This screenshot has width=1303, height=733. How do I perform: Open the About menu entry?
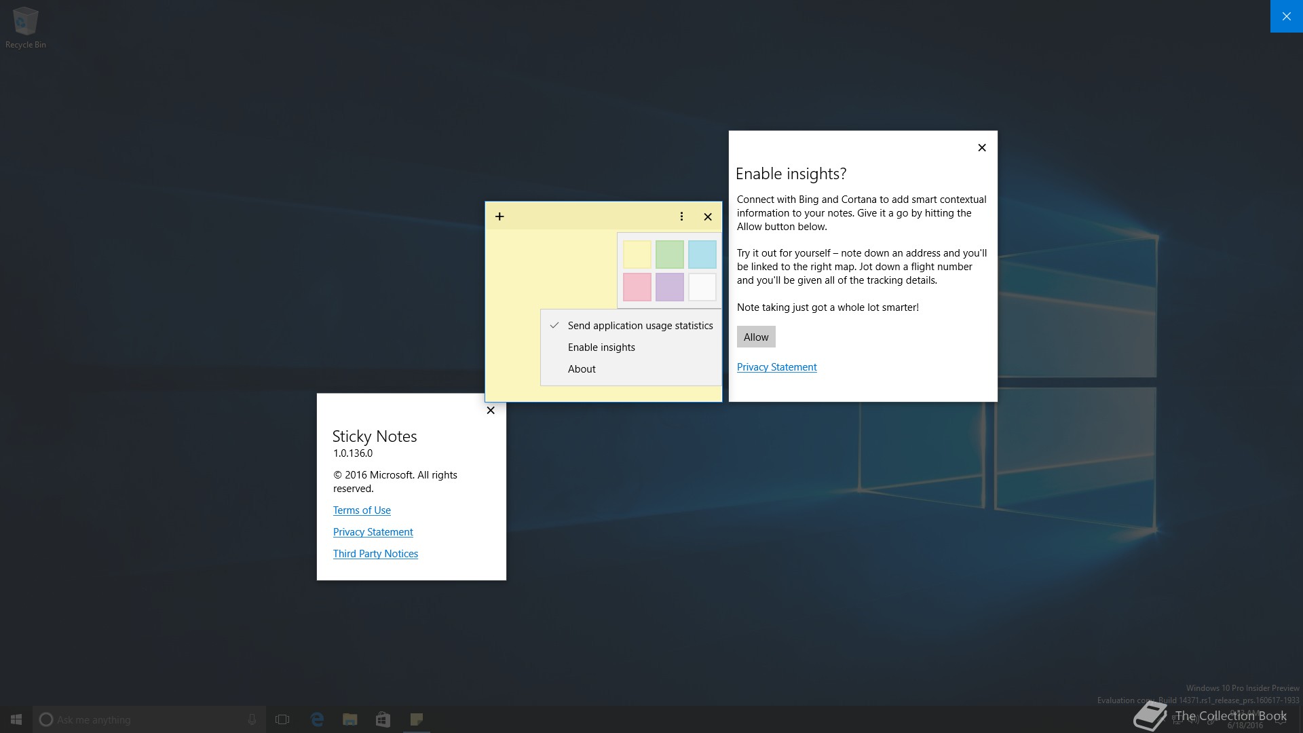pyautogui.click(x=631, y=369)
